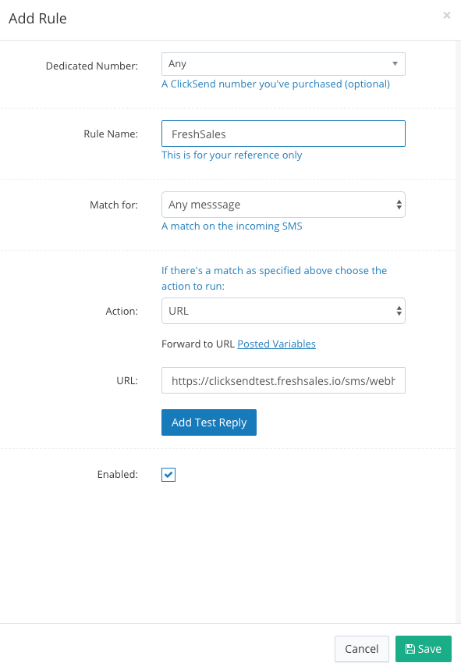
Task: Open the Action dropdown set to URL
Action: pos(283,311)
